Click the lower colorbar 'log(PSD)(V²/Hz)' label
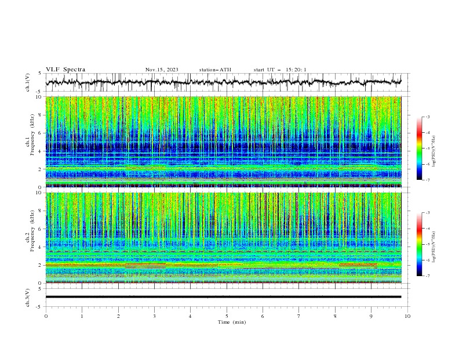 pyautogui.click(x=434, y=247)
